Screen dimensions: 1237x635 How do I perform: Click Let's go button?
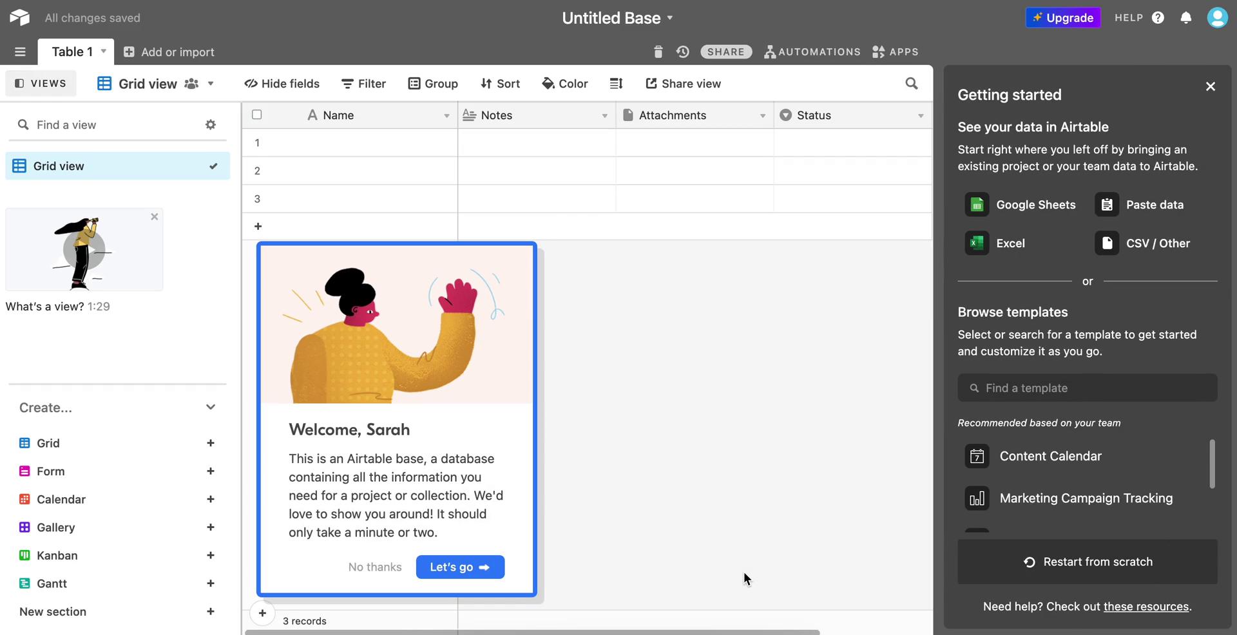(x=460, y=567)
